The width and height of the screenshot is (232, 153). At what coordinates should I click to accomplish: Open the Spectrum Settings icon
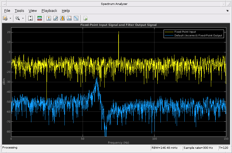tap(5, 18)
